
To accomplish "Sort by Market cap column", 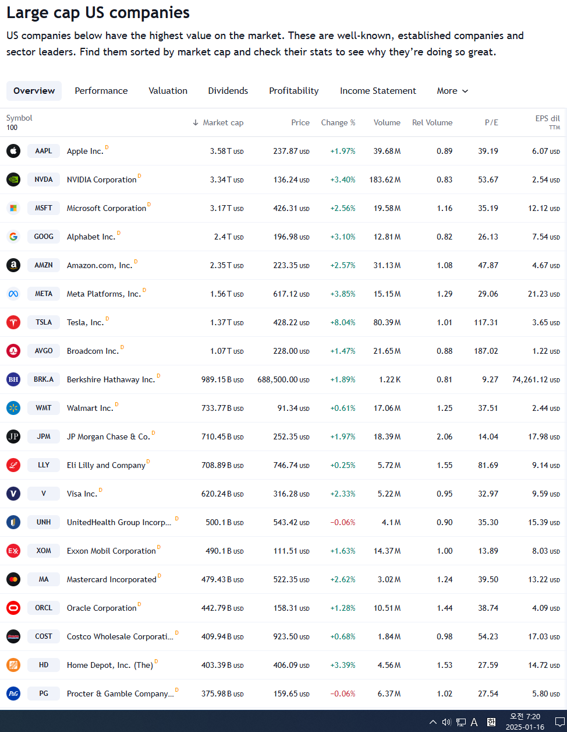I will coord(218,122).
